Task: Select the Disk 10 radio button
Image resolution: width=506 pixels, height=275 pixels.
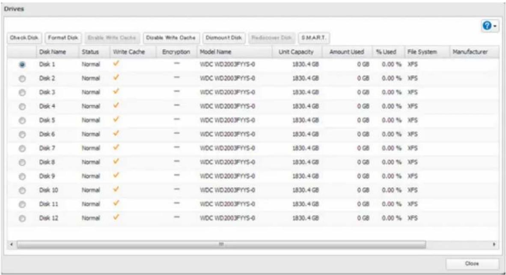Action: [22, 191]
